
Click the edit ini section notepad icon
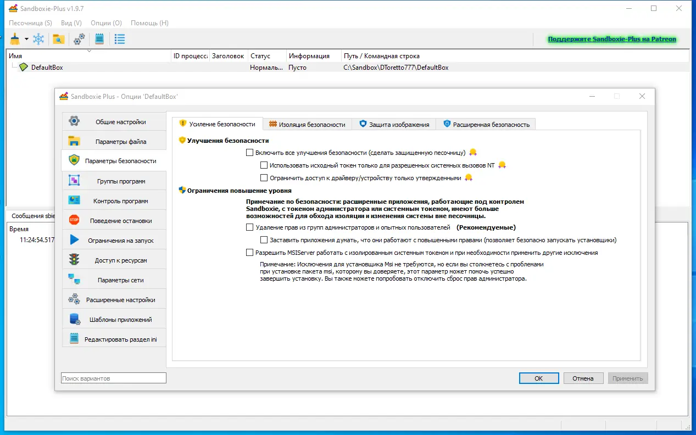tap(74, 339)
